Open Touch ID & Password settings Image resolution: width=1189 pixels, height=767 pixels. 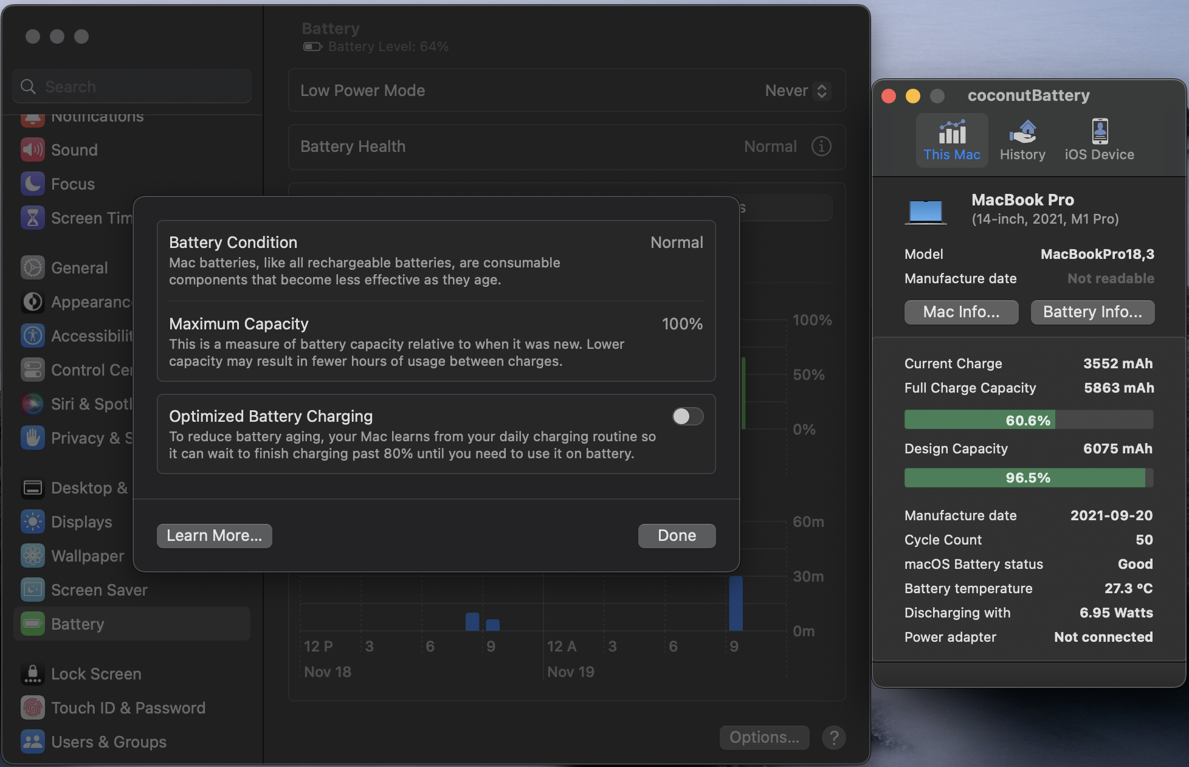(x=128, y=708)
